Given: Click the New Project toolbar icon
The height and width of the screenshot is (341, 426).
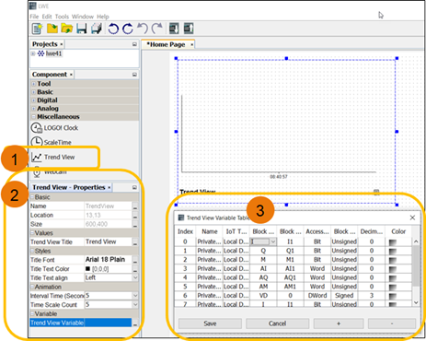Looking at the screenshot, I should [38, 29].
